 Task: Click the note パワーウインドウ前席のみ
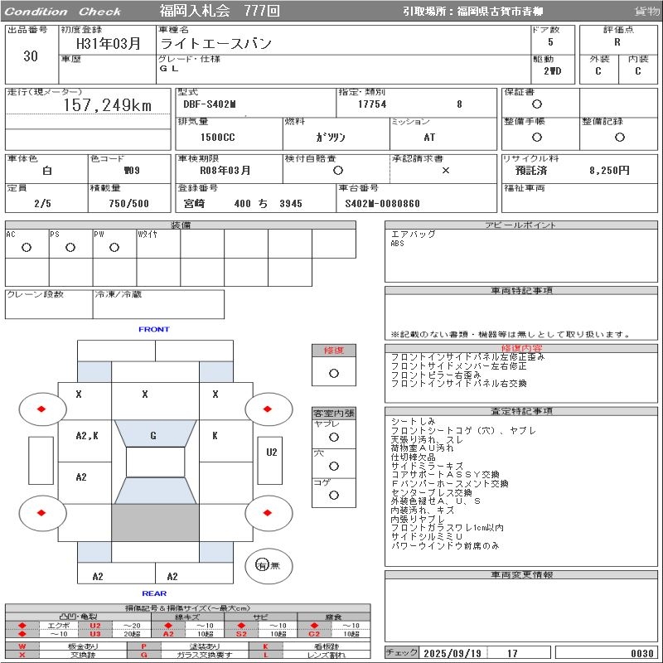pos(445,546)
